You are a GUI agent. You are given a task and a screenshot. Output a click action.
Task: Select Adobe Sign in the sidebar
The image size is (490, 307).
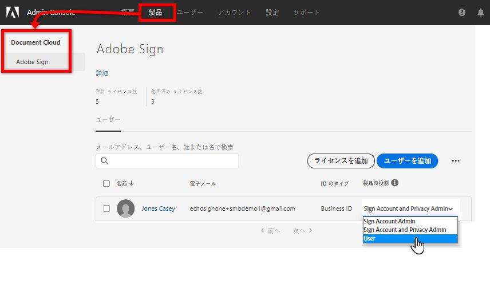[32, 62]
